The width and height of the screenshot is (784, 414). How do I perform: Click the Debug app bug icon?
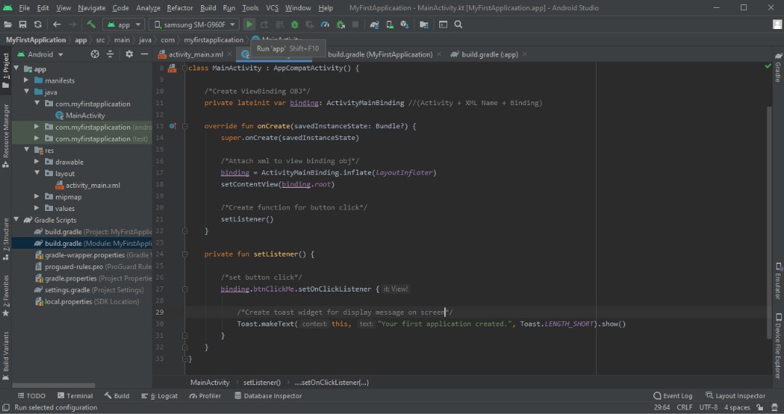pos(295,25)
